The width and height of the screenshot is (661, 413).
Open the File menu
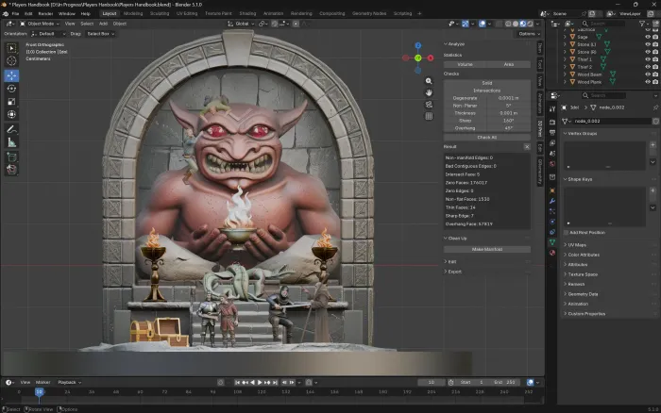[x=15, y=13]
